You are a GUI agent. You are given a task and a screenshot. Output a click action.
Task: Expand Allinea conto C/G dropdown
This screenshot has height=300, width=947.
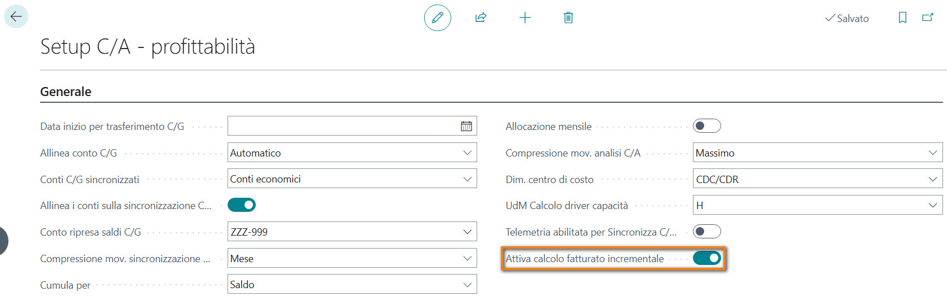click(352, 153)
